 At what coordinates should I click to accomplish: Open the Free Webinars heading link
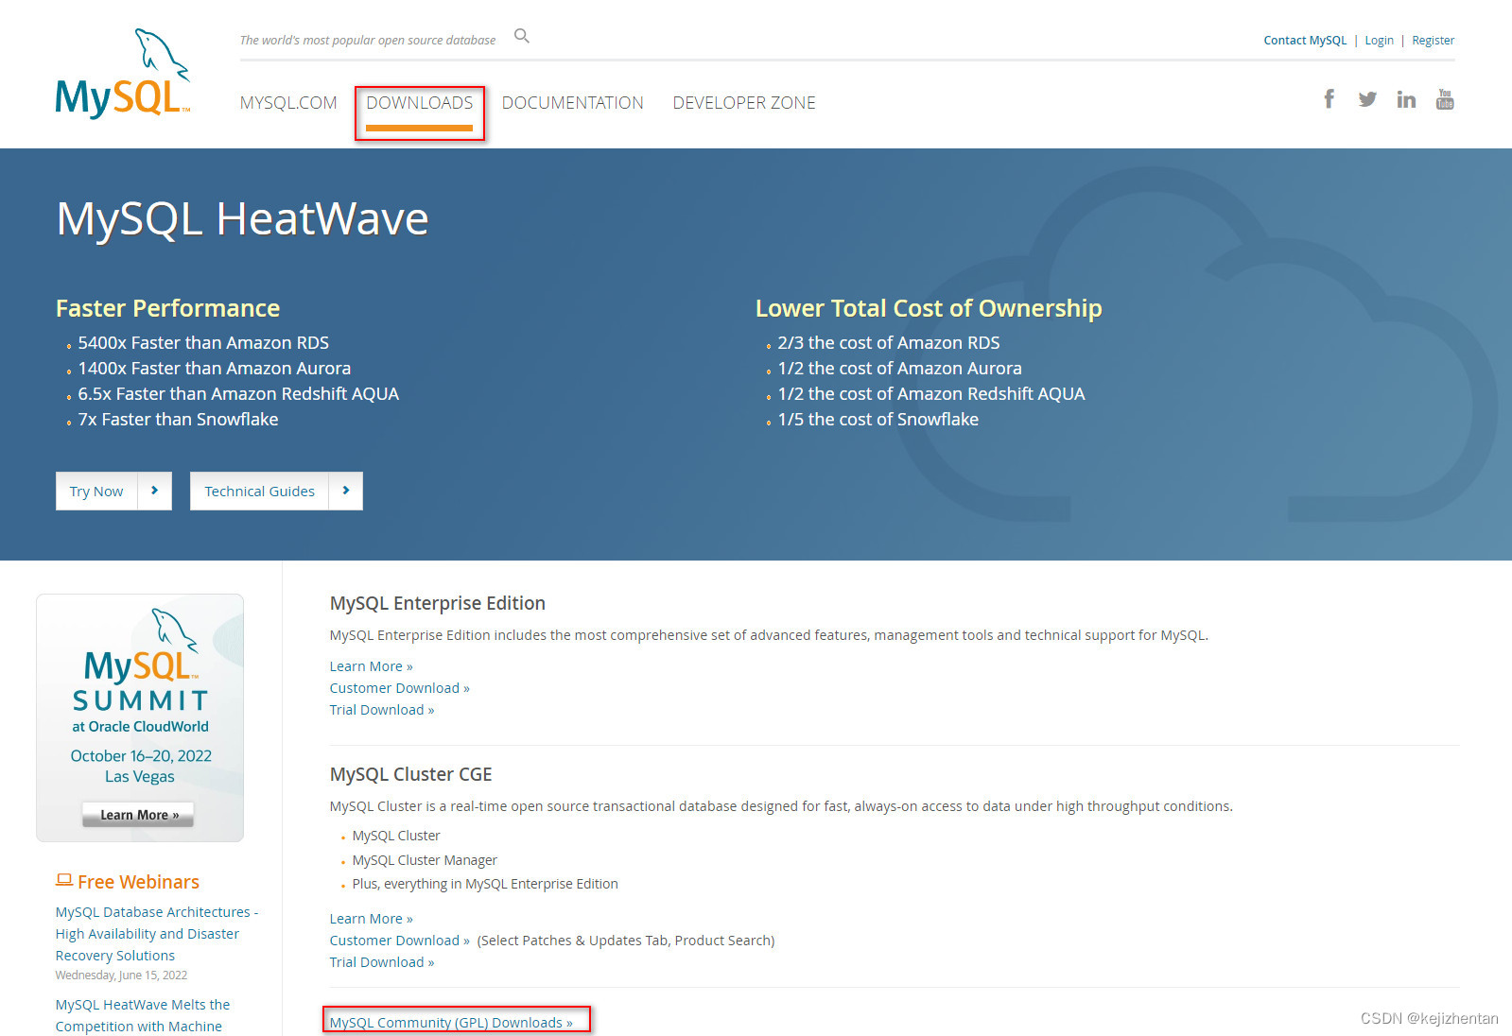tap(138, 882)
